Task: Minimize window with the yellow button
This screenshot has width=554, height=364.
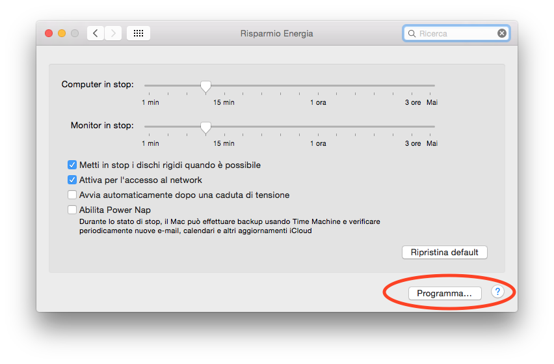Action: tap(62, 33)
